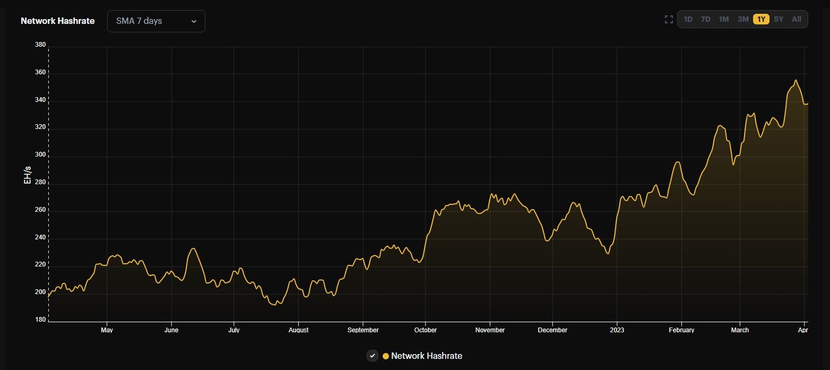Select the All time range
The height and width of the screenshot is (370, 830).
pyautogui.click(x=796, y=19)
